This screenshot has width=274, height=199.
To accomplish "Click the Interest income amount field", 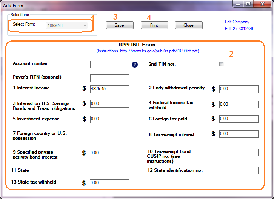I will [109, 89].
